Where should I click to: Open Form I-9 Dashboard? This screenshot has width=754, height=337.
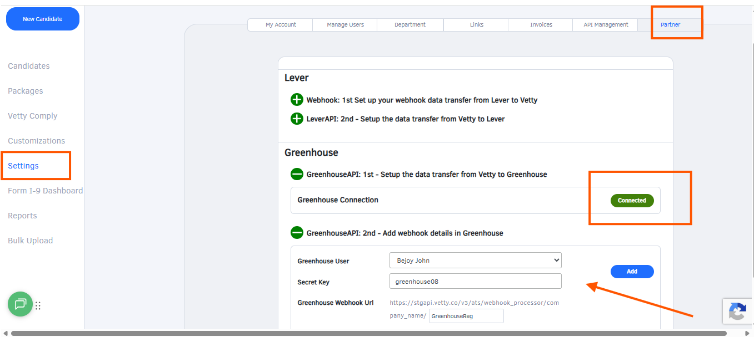pos(46,191)
